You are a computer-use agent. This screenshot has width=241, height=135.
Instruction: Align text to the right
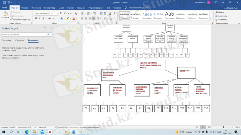[x=89, y=18]
